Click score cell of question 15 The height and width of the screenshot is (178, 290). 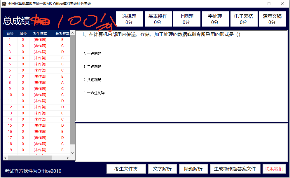(23, 125)
